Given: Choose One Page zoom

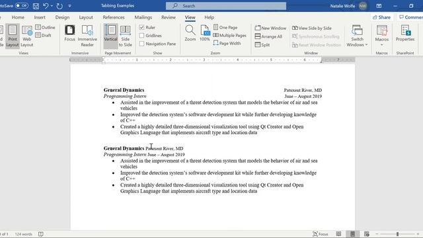Looking at the screenshot, I should point(225,27).
